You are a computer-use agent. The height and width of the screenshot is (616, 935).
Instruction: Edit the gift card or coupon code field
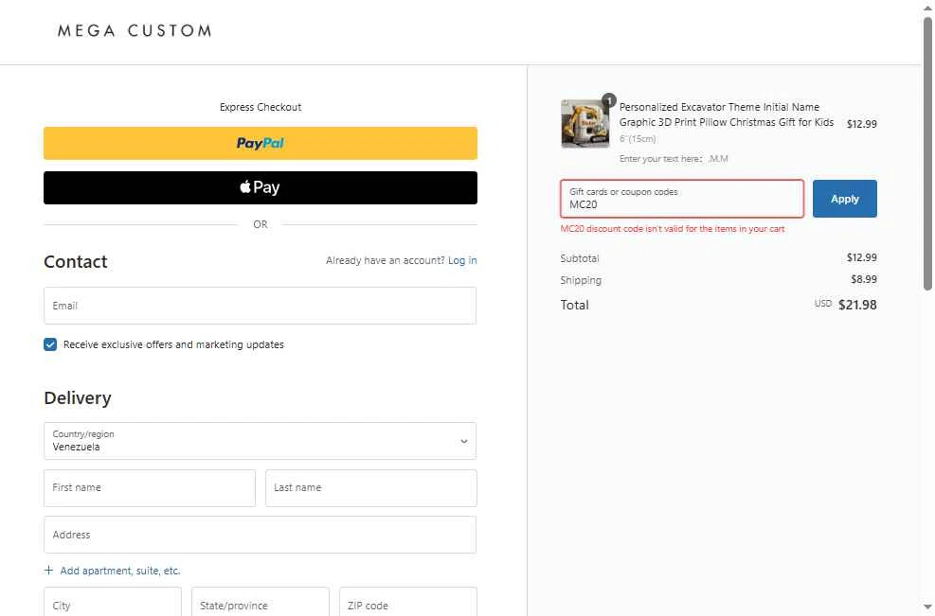[x=682, y=199]
